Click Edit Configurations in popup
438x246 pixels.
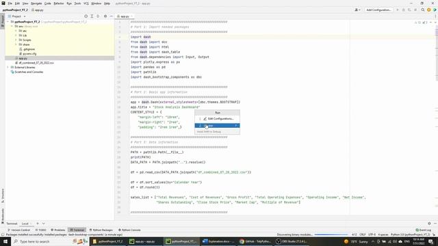(218, 118)
